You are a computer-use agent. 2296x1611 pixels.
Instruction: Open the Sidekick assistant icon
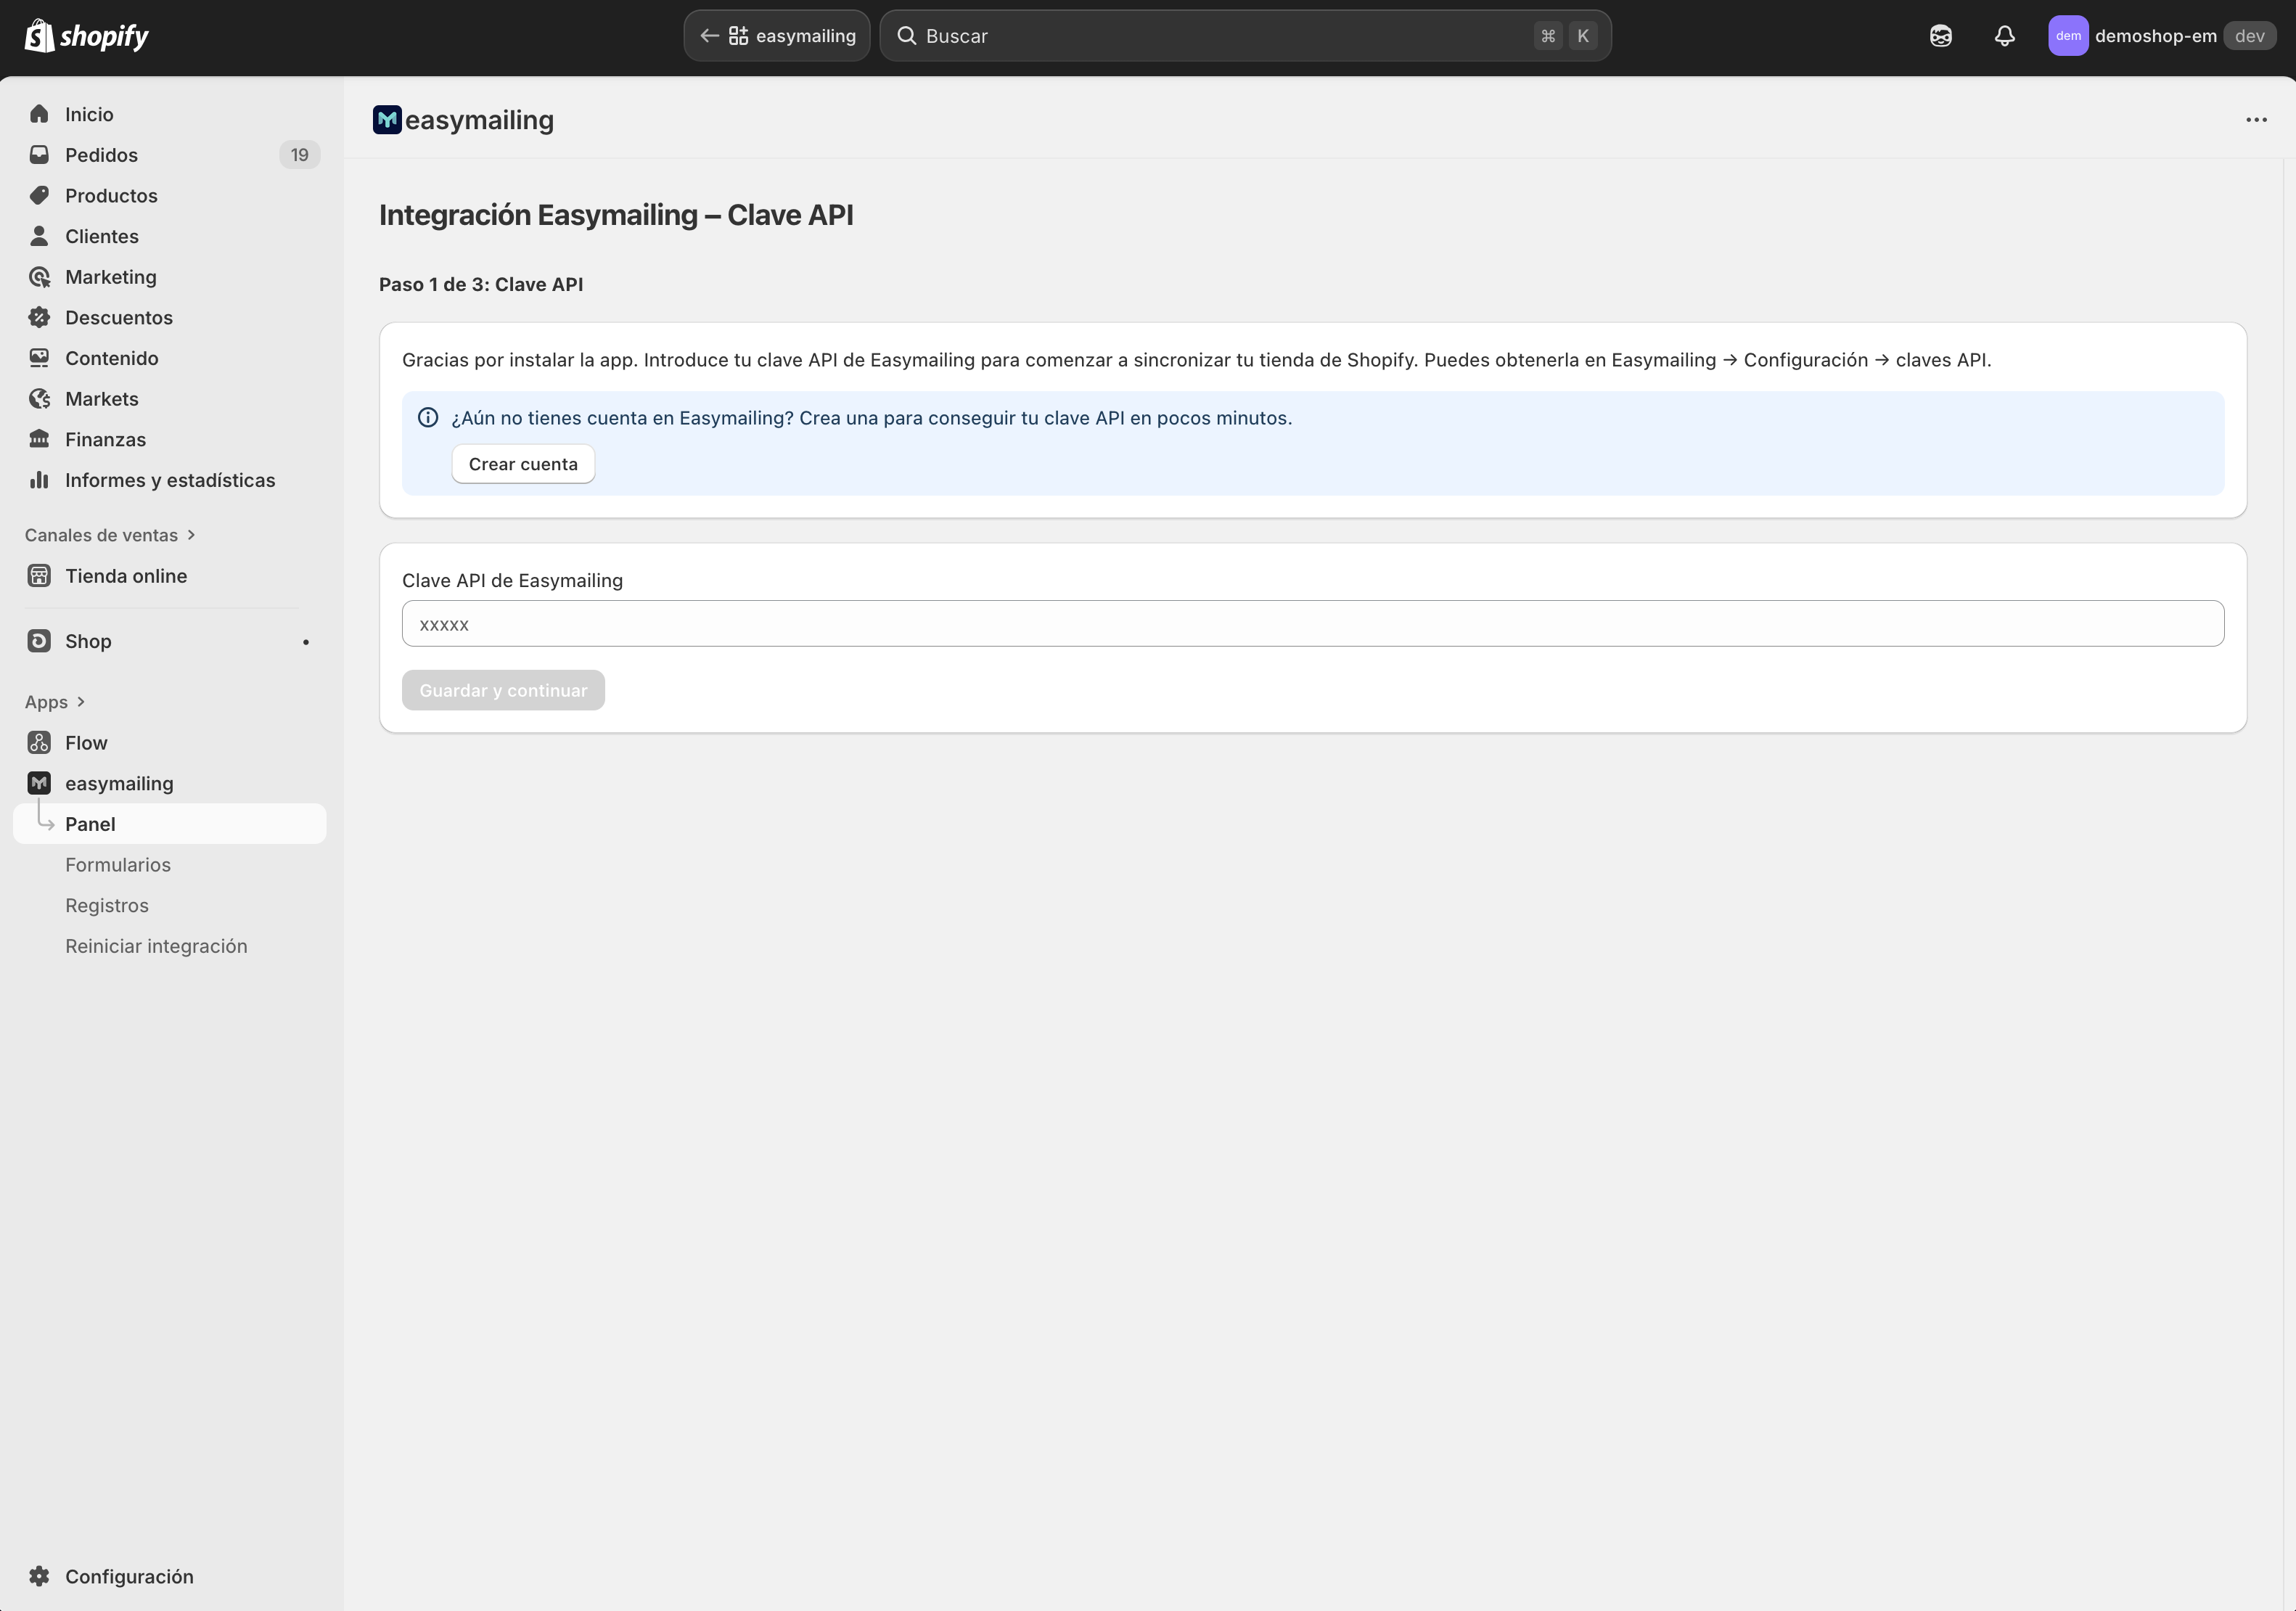point(1940,36)
